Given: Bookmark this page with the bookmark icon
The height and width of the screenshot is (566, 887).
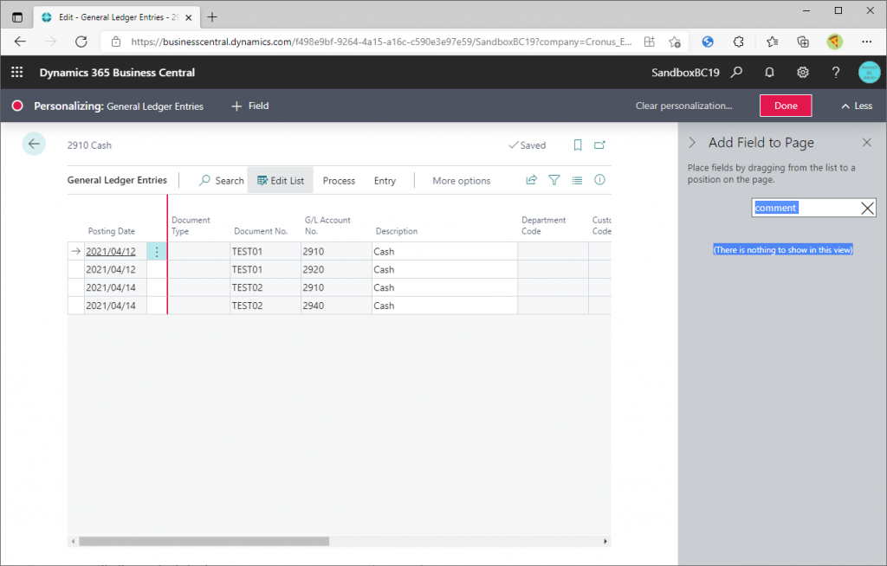Looking at the screenshot, I should coord(578,145).
